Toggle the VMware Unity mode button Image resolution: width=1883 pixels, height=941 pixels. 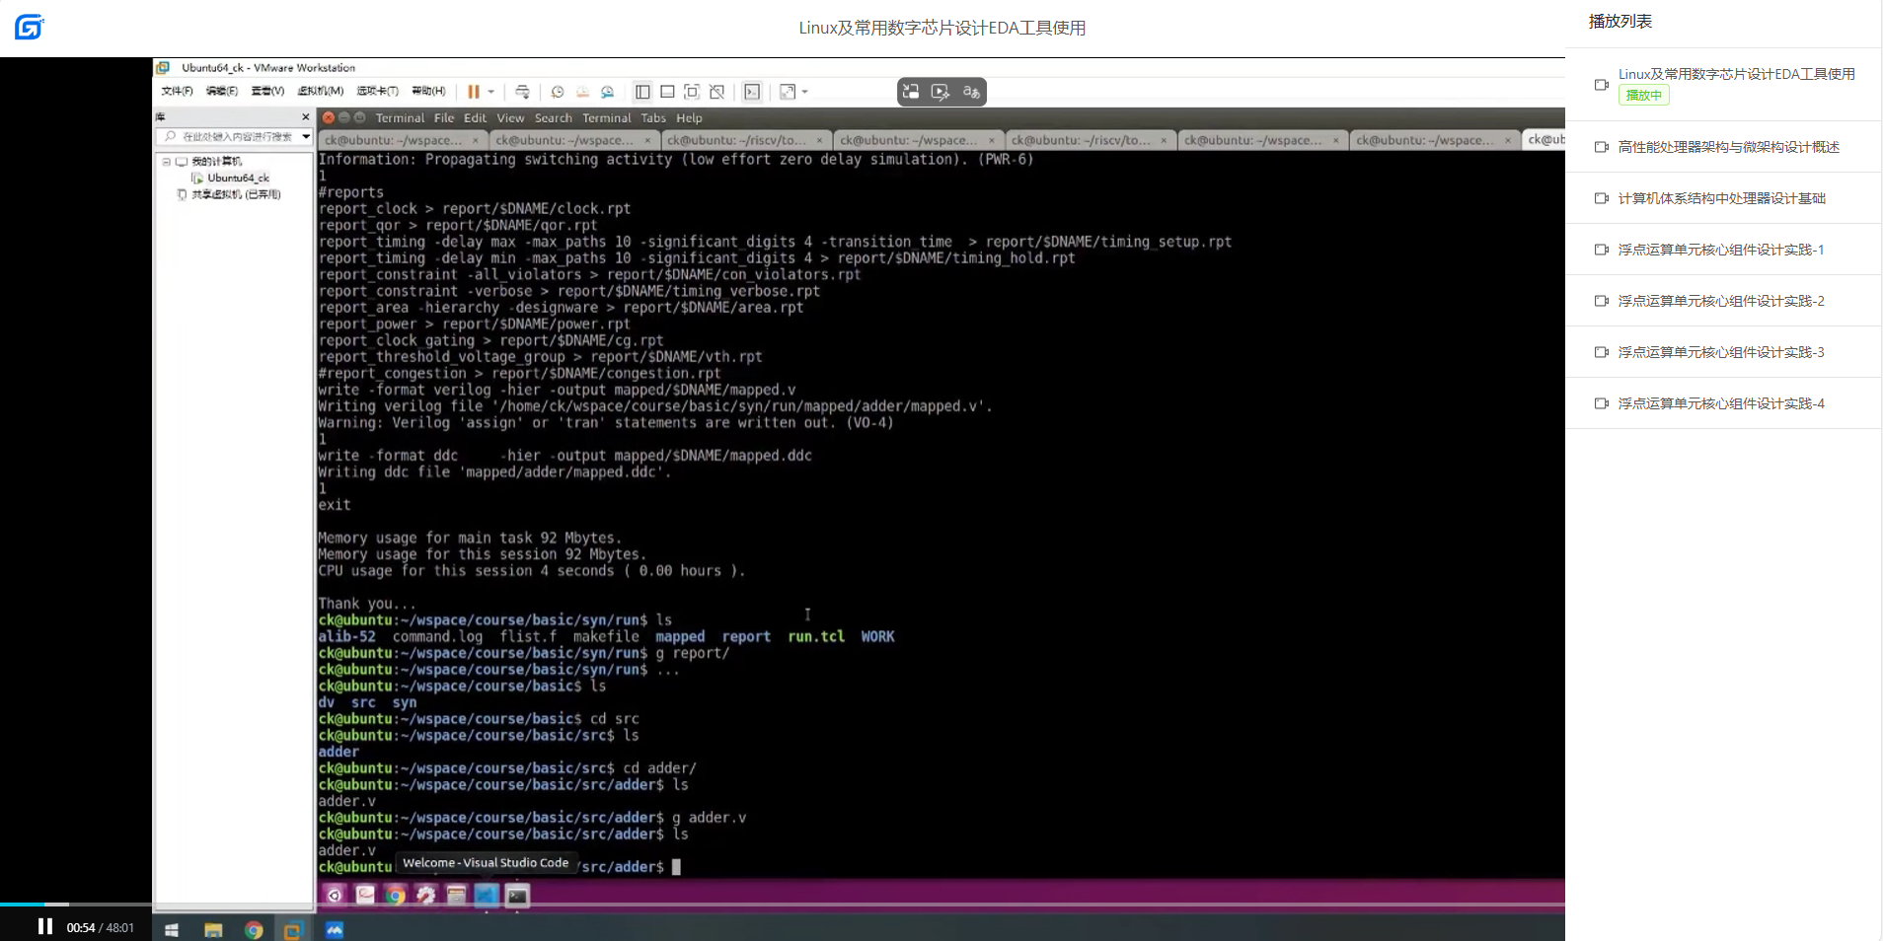point(717,92)
